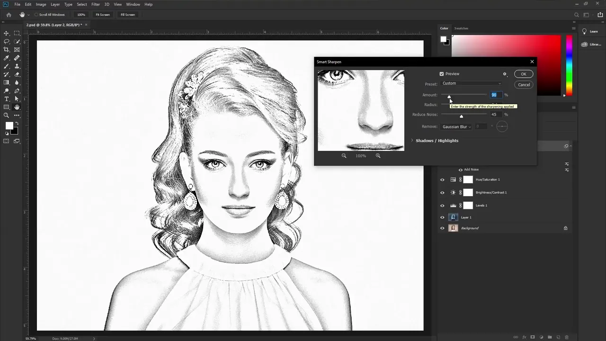Click the Amount slider handle

pos(449,97)
